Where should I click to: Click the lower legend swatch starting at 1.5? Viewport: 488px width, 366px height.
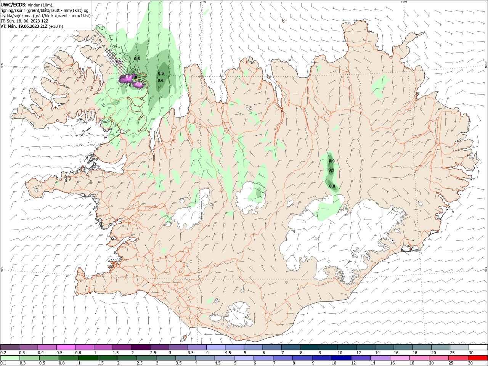[107, 358]
